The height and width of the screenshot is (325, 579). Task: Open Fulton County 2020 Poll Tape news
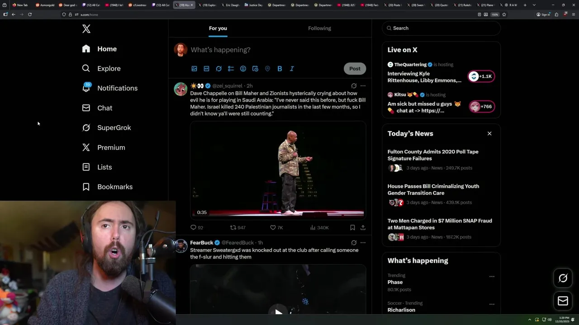[x=433, y=155]
